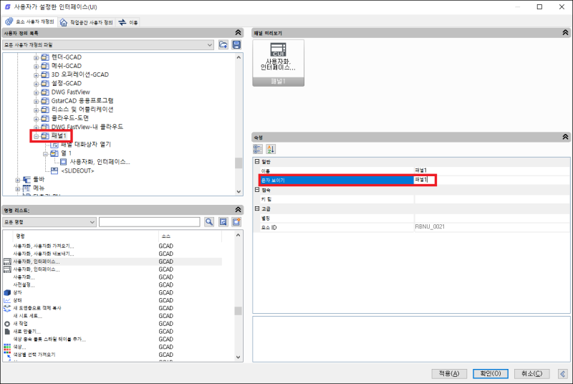The width and height of the screenshot is (573, 384).
Task: Click the 툴바 toolbar node icon
Action: [27, 180]
